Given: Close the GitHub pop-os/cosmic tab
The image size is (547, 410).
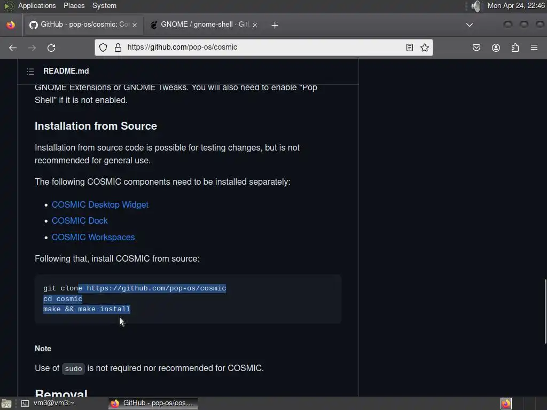Looking at the screenshot, I should [x=135, y=25].
